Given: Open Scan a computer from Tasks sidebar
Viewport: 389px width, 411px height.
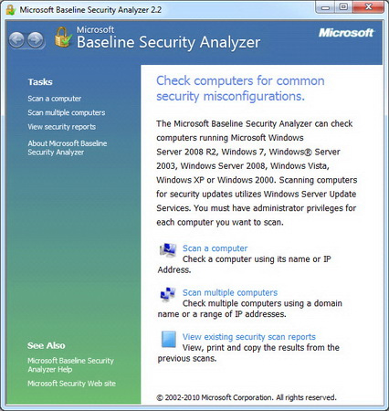Looking at the screenshot, I should coord(55,99).
